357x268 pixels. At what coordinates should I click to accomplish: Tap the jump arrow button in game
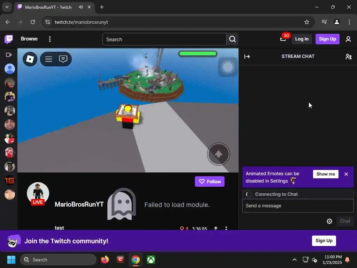pos(218,154)
